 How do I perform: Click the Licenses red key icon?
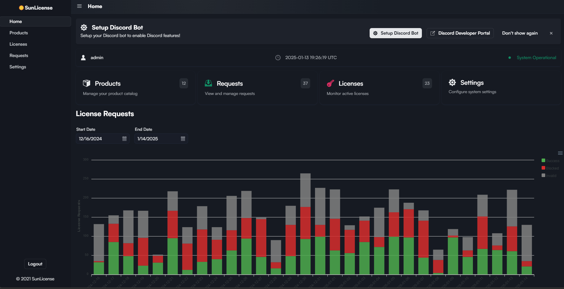(x=330, y=83)
